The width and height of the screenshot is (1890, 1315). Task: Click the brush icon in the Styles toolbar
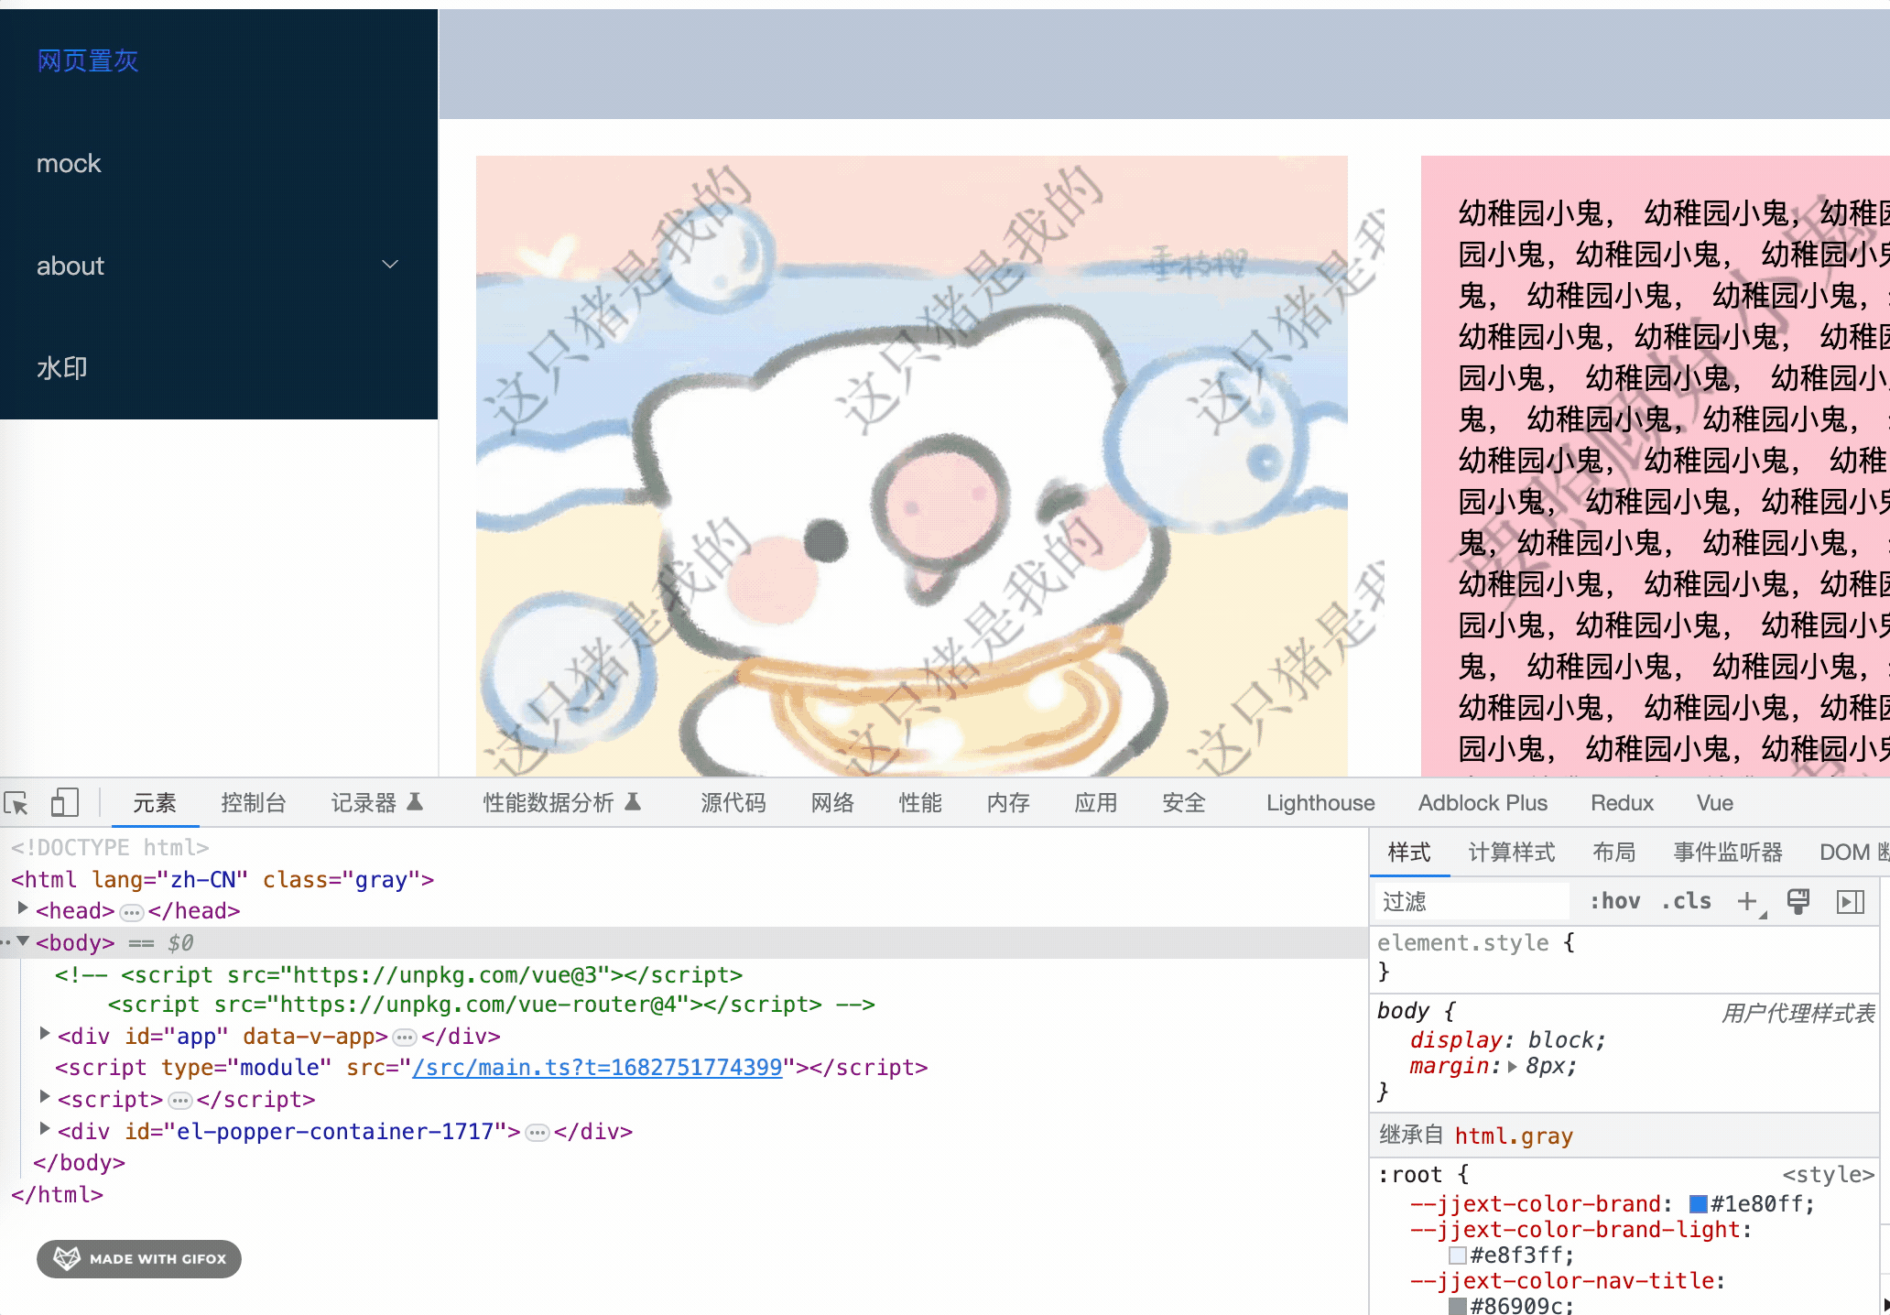point(1798,901)
